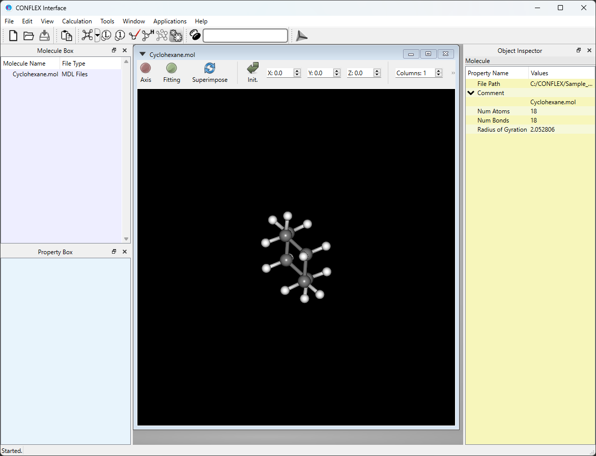This screenshot has height=456, width=596.
Task: Open the Calculation menu
Action: [x=77, y=21]
